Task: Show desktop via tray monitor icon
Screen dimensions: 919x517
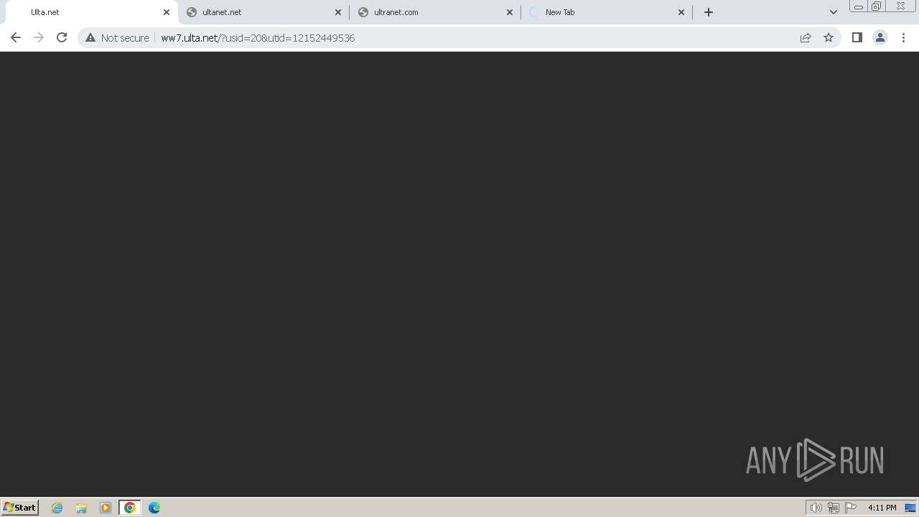Action: pyautogui.click(x=910, y=508)
